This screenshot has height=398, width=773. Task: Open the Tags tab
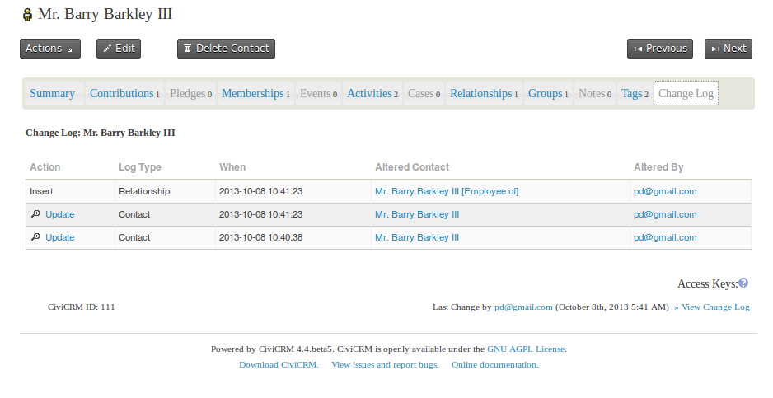[x=635, y=94]
